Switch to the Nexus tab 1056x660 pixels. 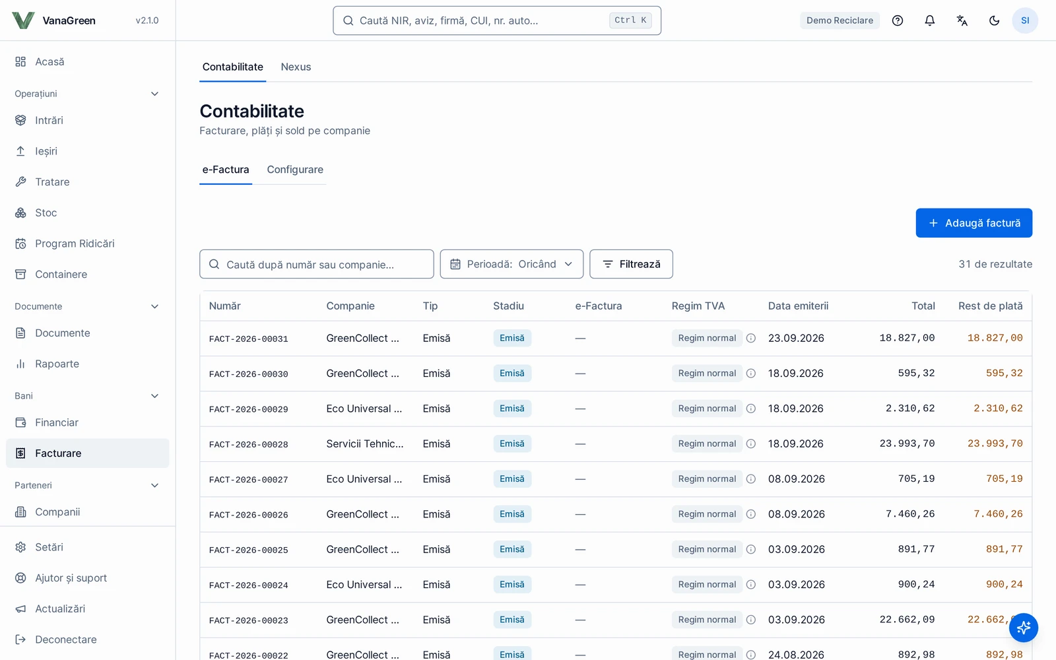coord(296,67)
